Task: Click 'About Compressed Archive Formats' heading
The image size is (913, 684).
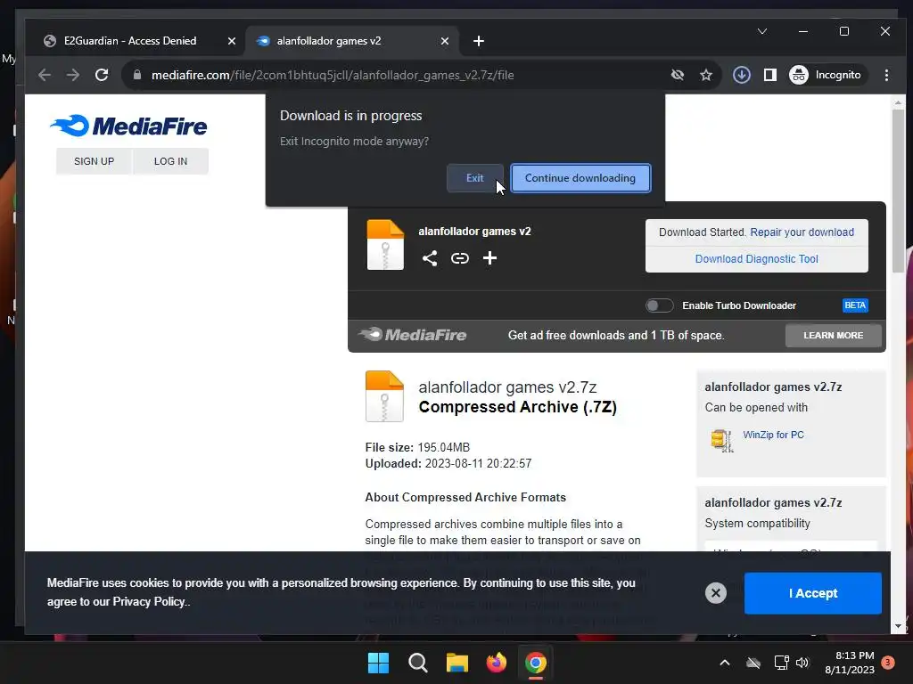Action: point(465,497)
